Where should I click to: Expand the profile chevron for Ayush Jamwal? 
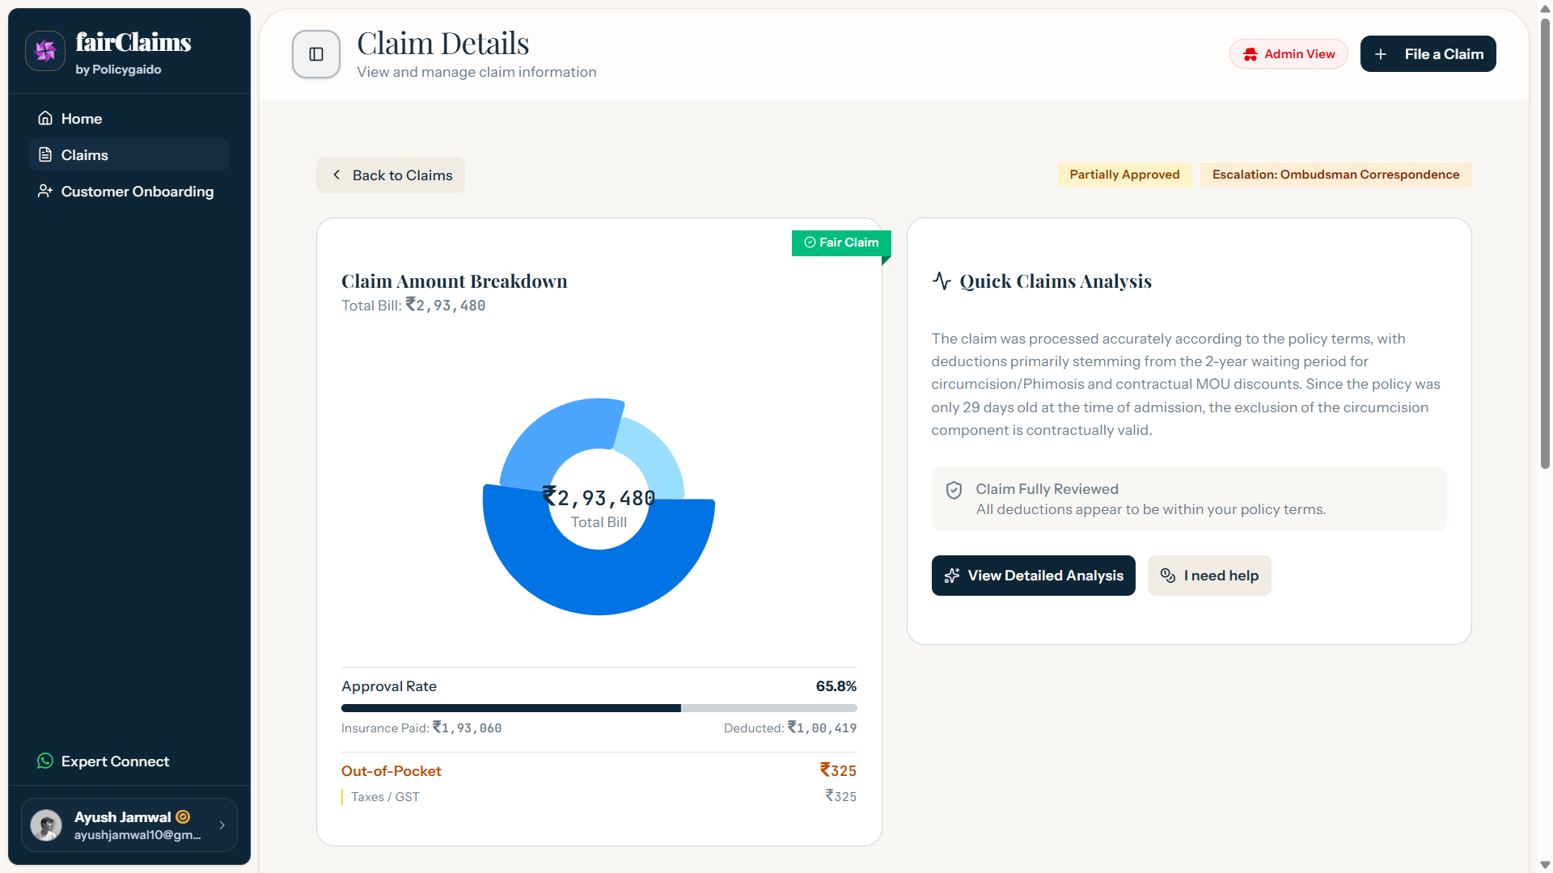[x=222, y=825]
